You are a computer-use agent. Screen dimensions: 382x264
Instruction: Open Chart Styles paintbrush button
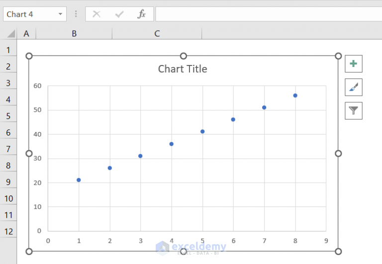pyautogui.click(x=354, y=87)
